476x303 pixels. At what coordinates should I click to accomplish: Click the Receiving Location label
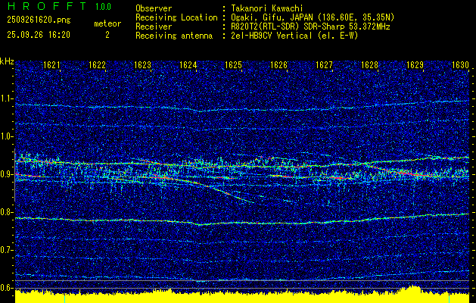(176, 17)
